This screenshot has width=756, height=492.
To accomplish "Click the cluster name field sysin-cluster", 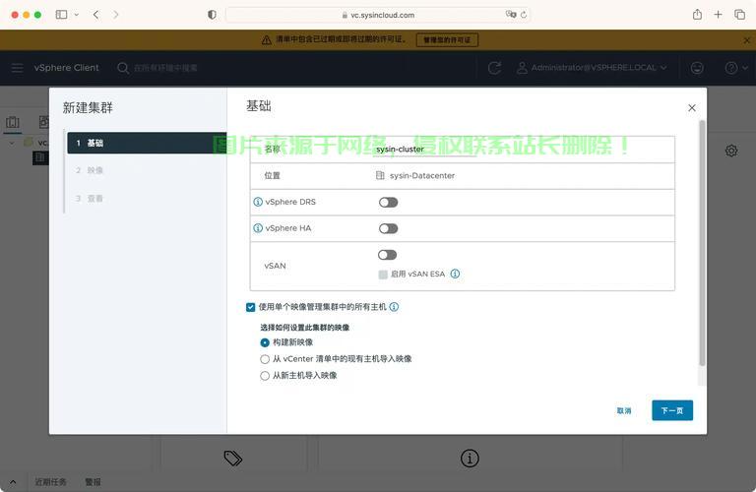I will coord(425,150).
